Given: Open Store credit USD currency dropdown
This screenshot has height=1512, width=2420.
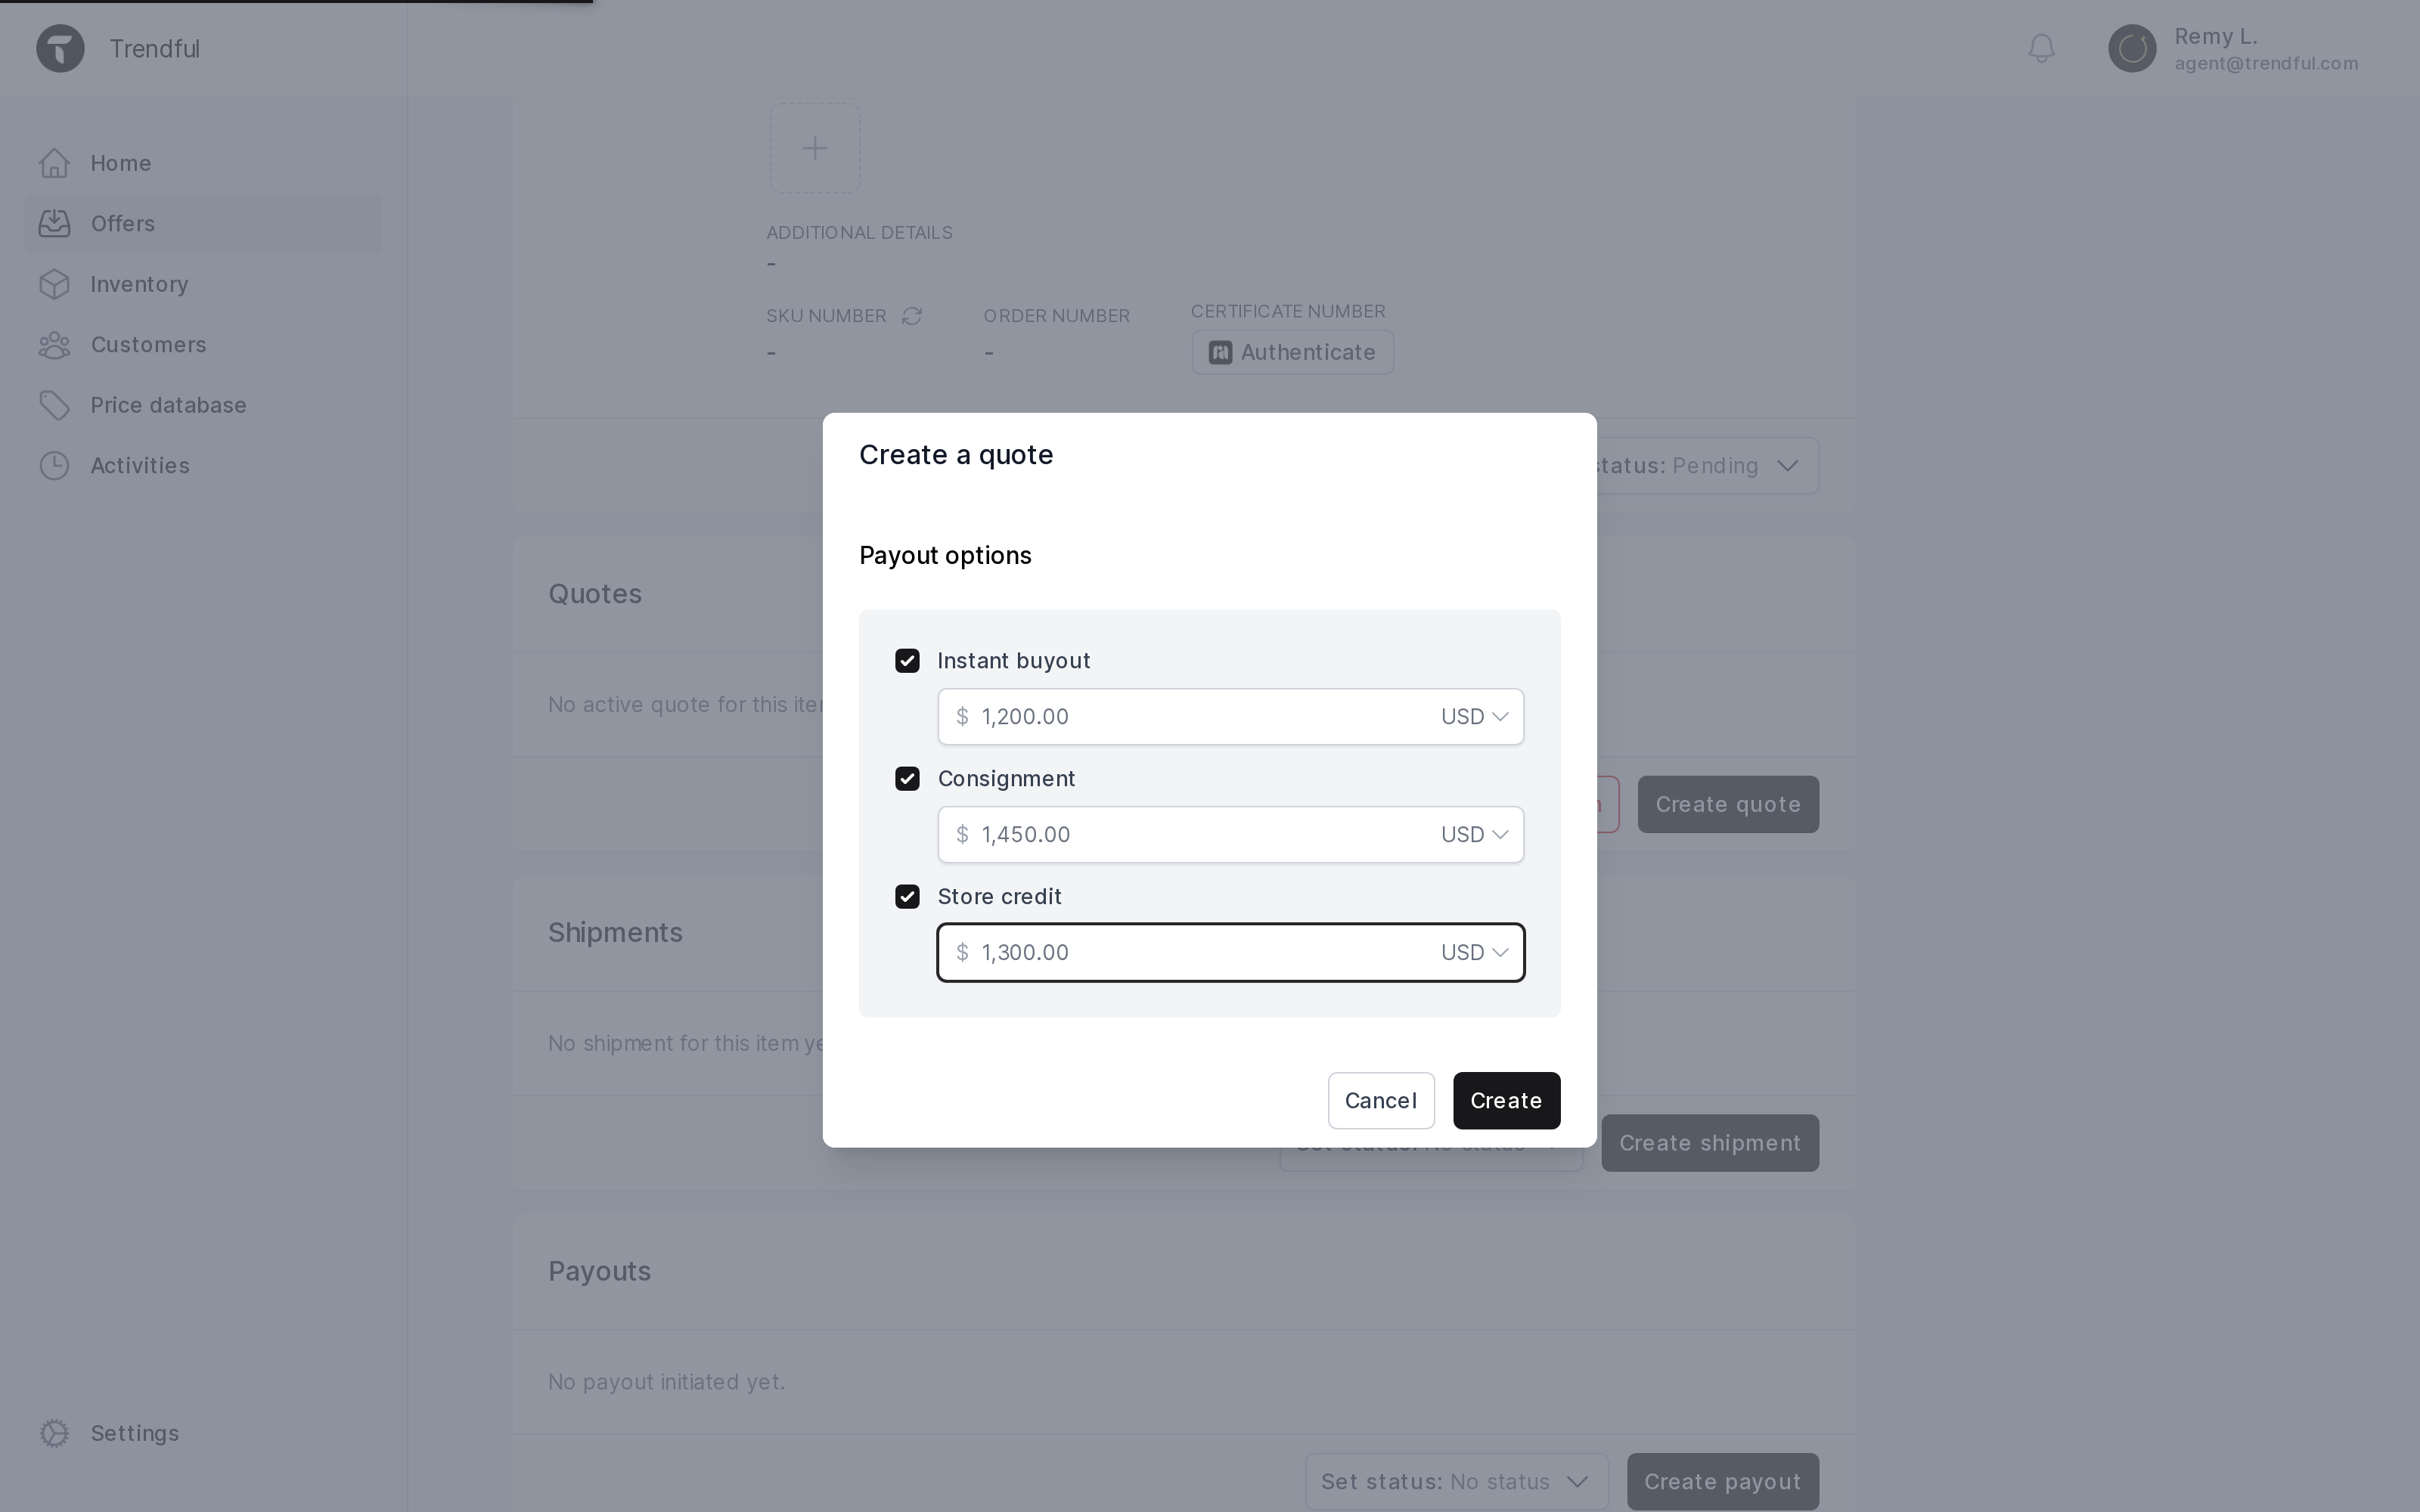Looking at the screenshot, I should coord(1474,953).
